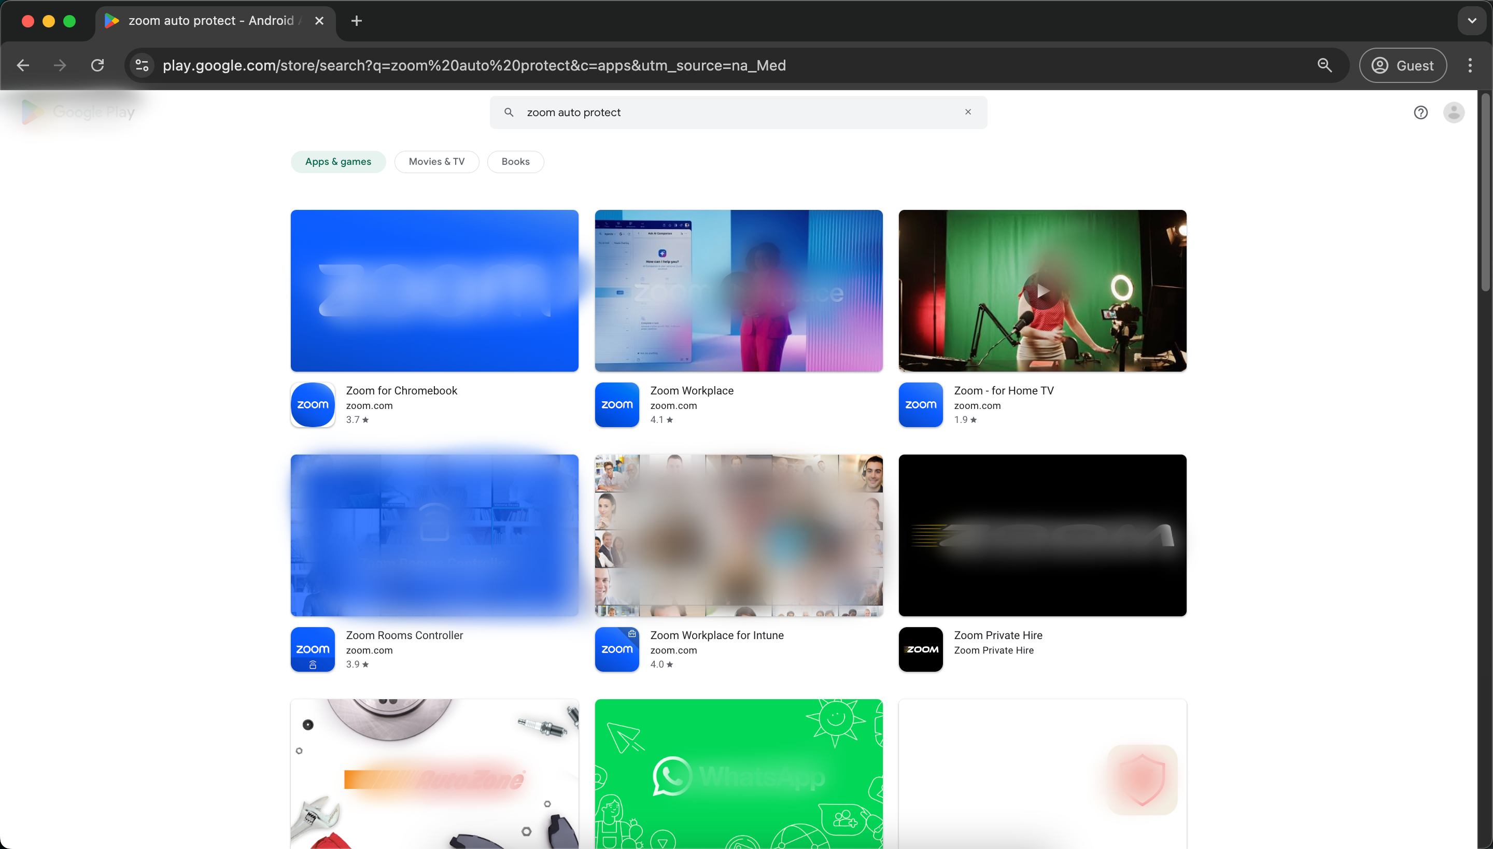
Task: Close the zoom auto protect tab
Action: click(319, 21)
